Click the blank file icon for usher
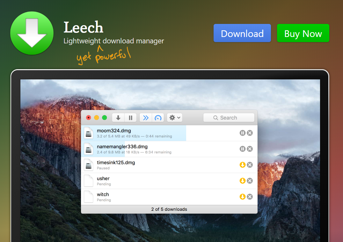The width and height of the screenshot is (343, 242). point(89,181)
